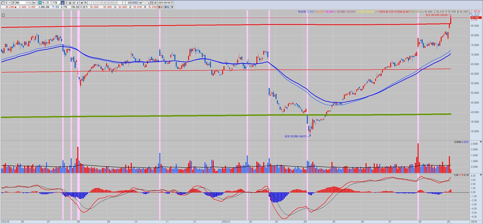Switch chart to daily (일) period
Screen dimensions: 483x224
coord(63,3)
